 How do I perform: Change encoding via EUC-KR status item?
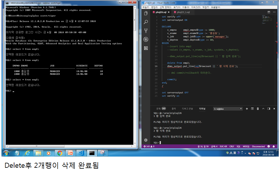[x=223, y=146]
